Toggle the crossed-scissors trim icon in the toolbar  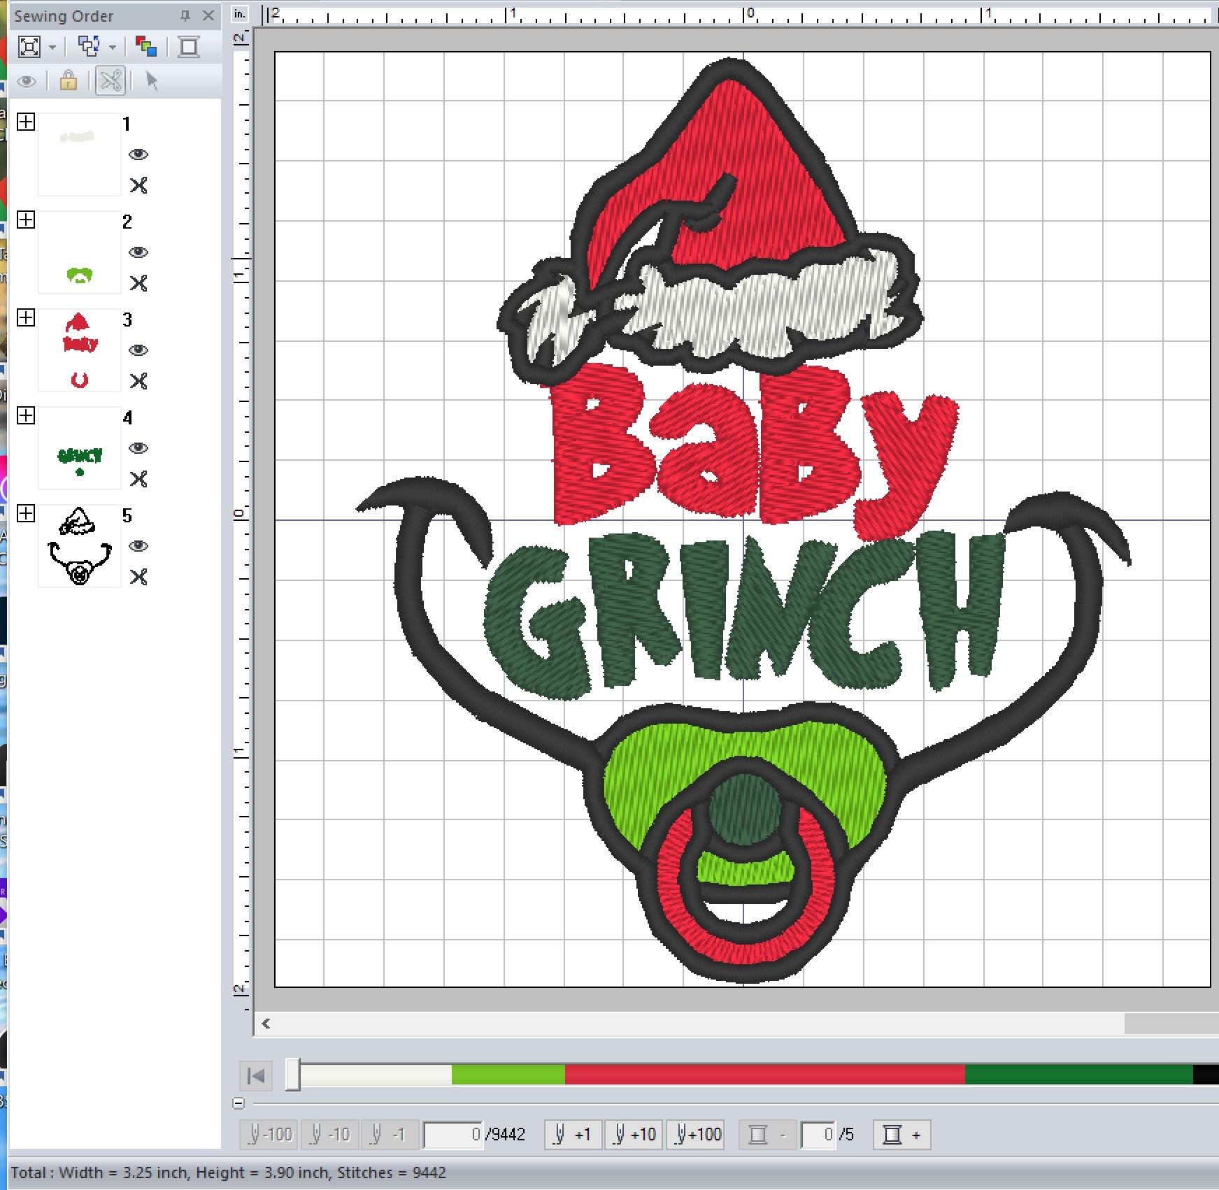[x=111, y=81]
